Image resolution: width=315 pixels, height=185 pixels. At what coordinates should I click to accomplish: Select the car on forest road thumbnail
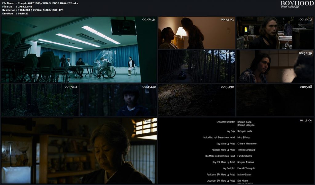tap(197, 66)
